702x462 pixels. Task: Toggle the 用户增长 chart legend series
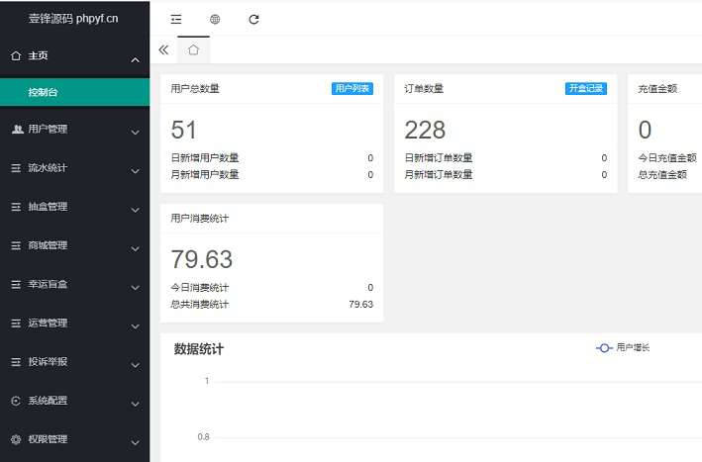pyautogui.click(x=624, y=347)
